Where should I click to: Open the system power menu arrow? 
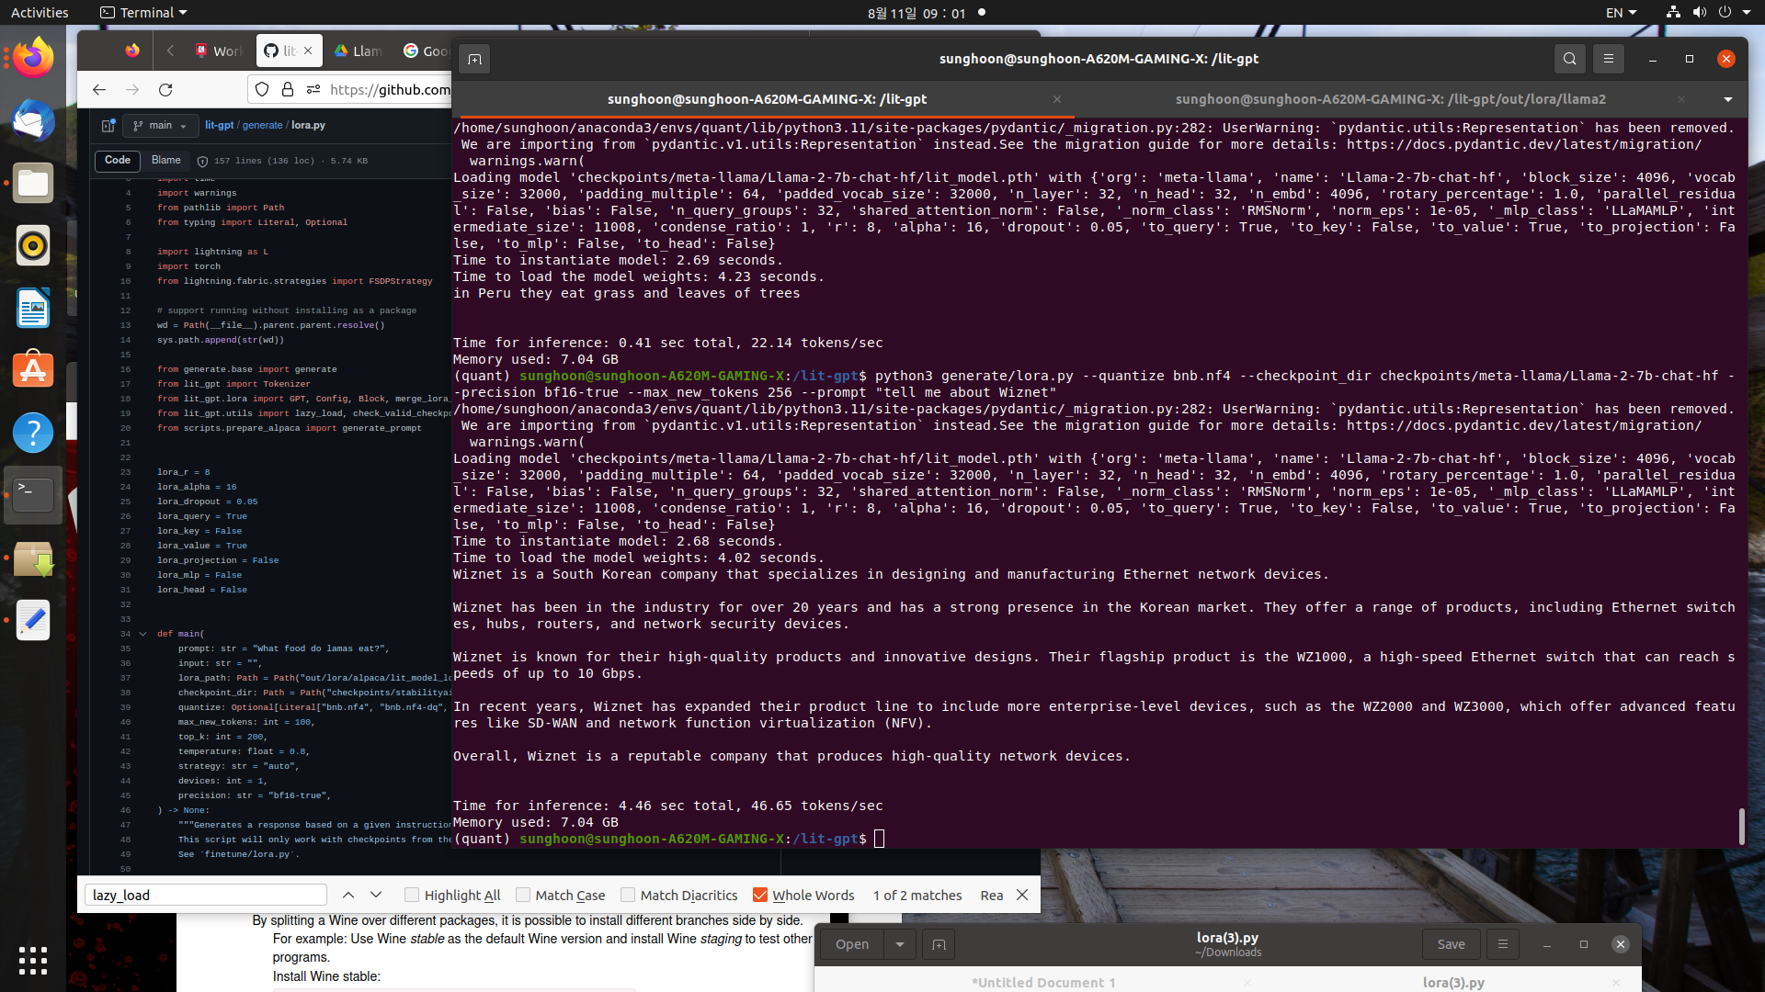pos(1748,13)
